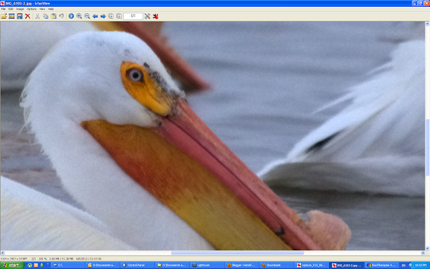Screen dimensions: 430x269
Task: Open the File menu
Action: click(3, 9)
